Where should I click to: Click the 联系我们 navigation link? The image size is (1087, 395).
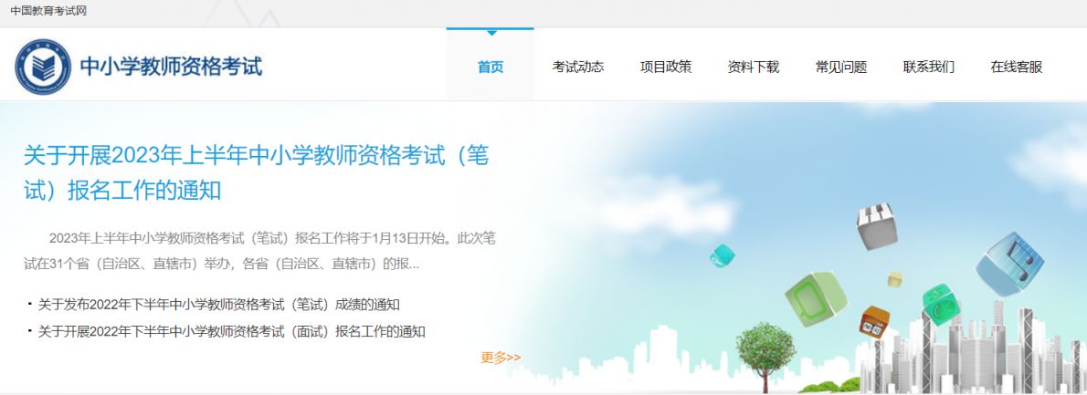click(929, 68)
